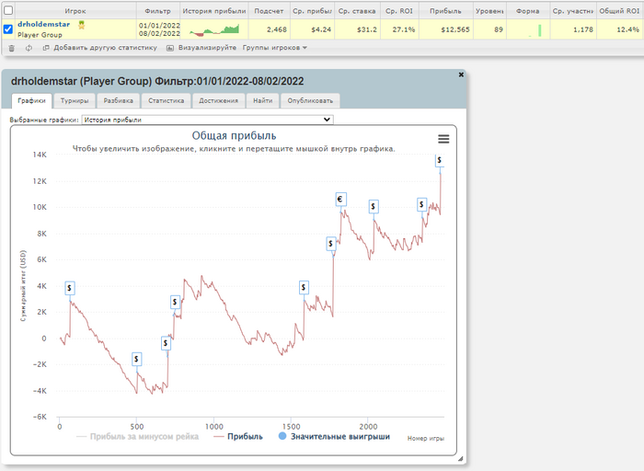Click the trash delete icon
The image size is (644, 471).
pyautogui.click(x=11, y=47)
